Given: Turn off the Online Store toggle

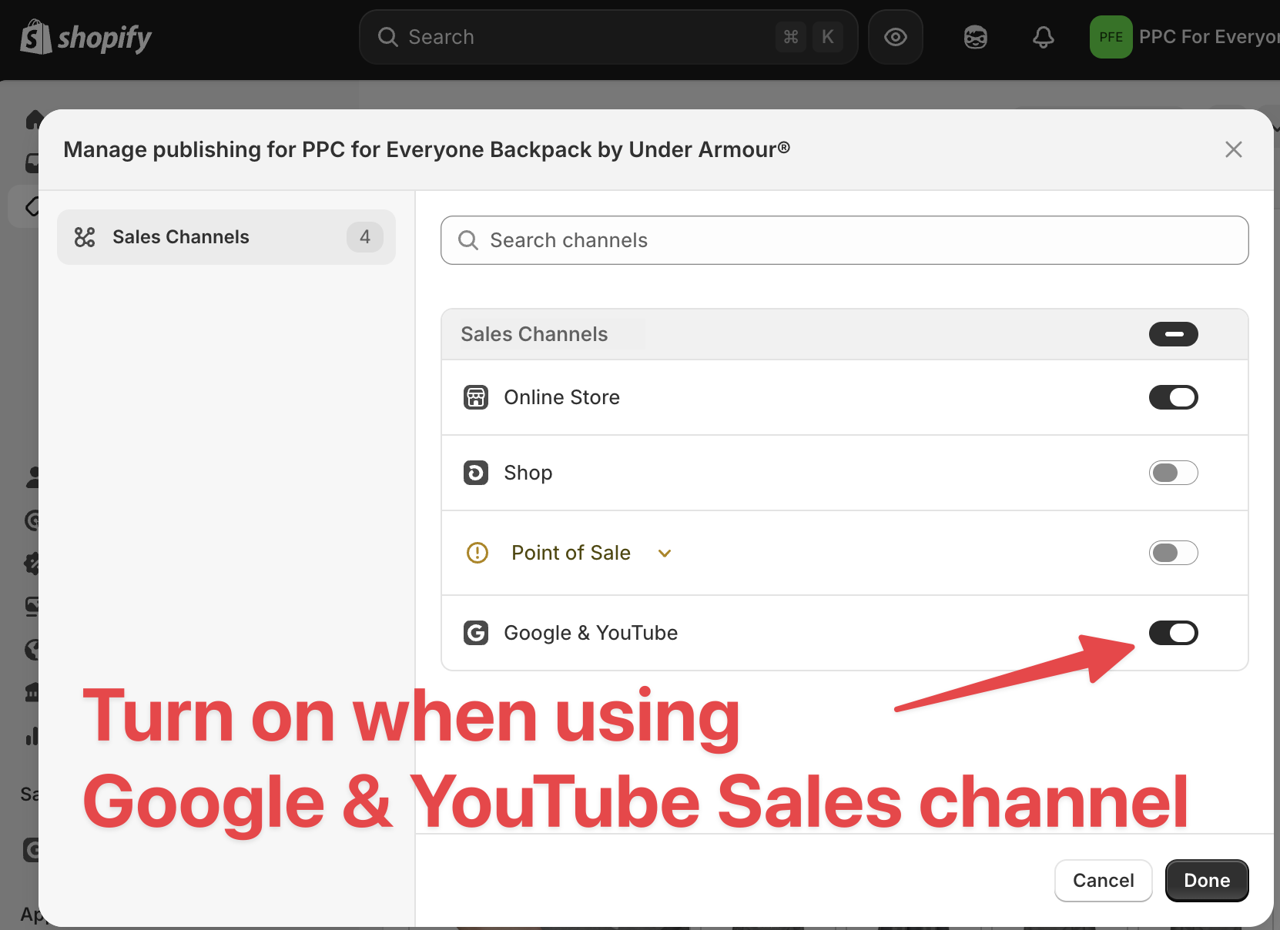Looking at the screenshot, I should point(1174,397).
